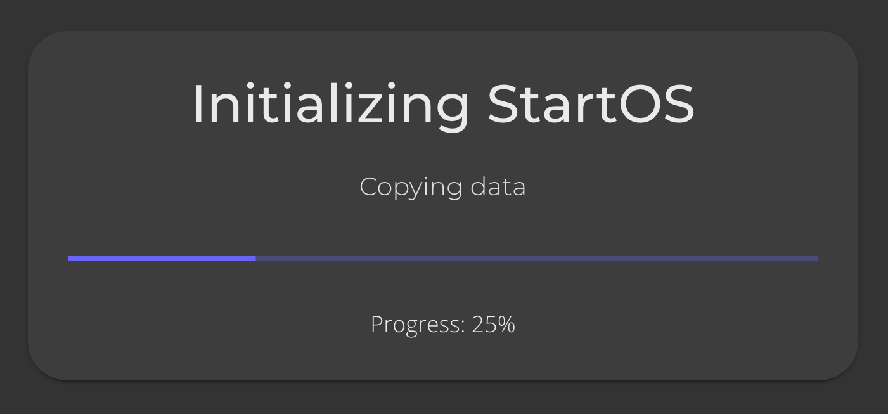Click the middle of the progress bar track
The image size is (888, 414).
[x=443, y=259]
